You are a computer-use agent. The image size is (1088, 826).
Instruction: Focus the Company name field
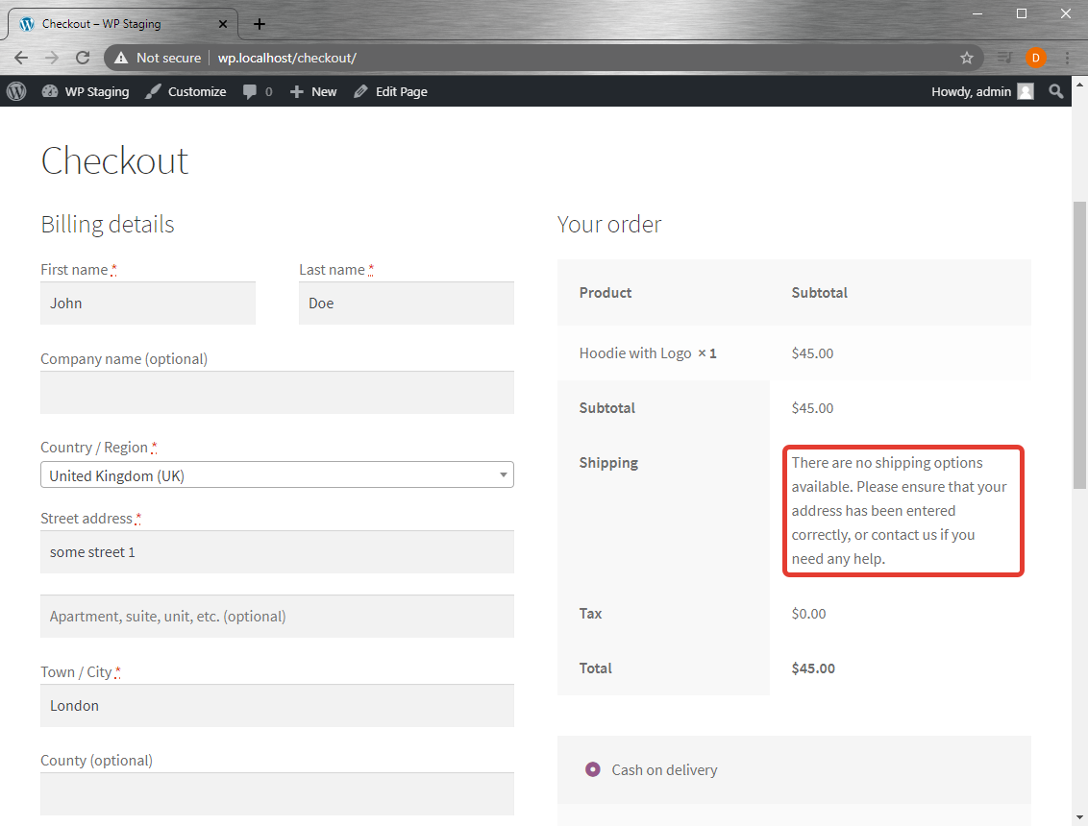pyautogui.click(x=277, y=393)
